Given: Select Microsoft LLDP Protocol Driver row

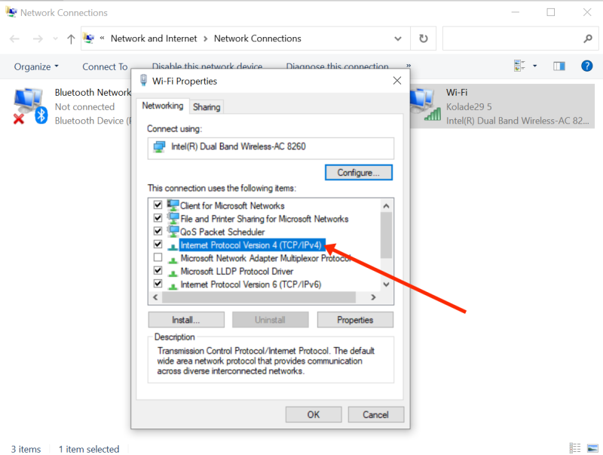Looking at the screenshot, I should [237, 272].
